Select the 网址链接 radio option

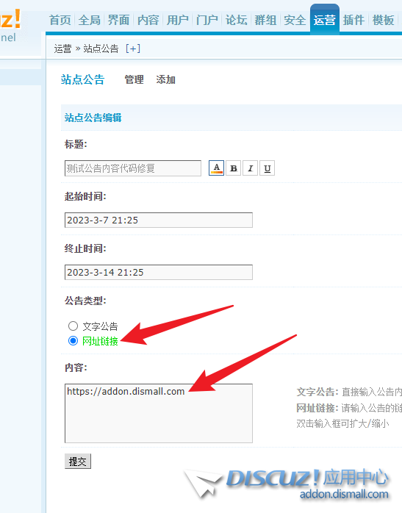(73, 341)
